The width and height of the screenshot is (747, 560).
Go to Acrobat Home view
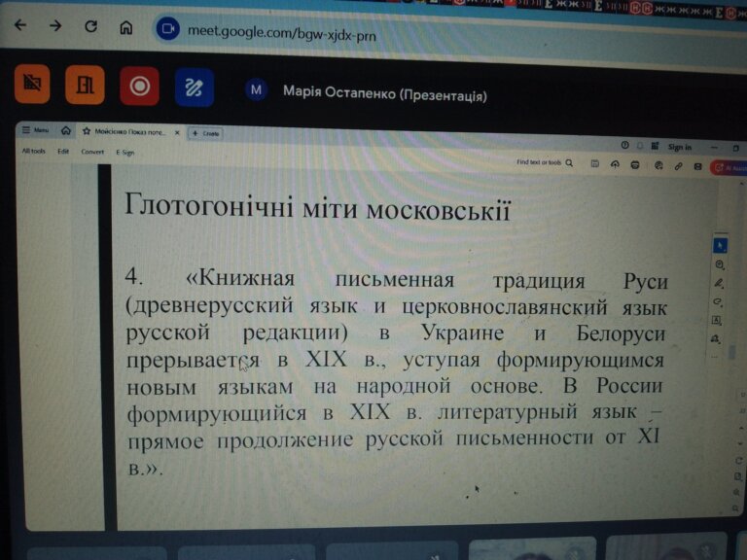coord(66,130)
